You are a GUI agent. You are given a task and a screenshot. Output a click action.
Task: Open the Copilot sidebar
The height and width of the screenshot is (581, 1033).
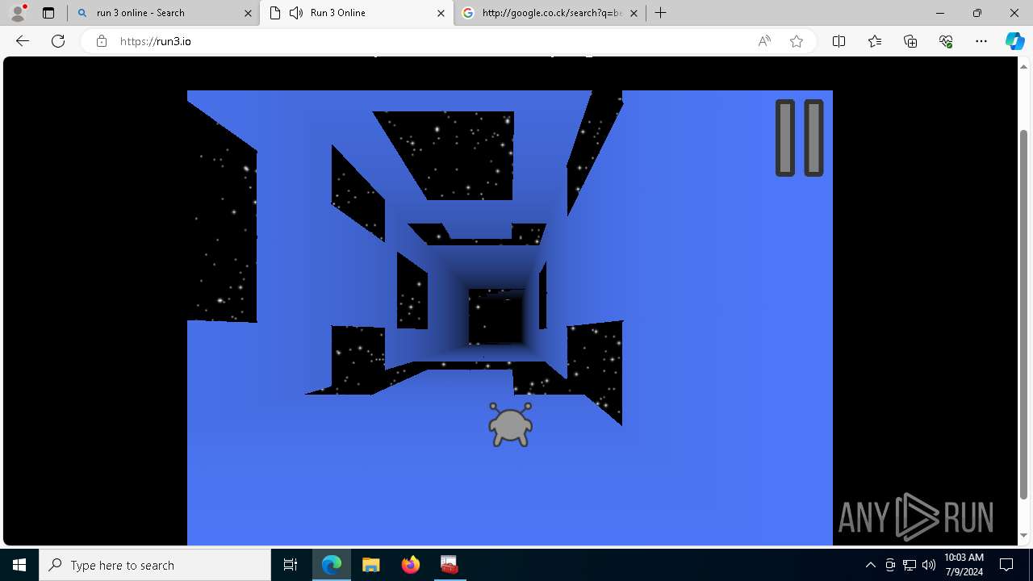[x=1014, y=41]
